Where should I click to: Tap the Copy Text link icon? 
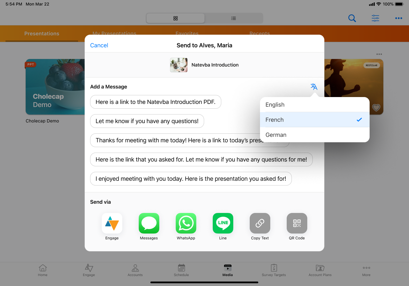(x=260, y=223)
